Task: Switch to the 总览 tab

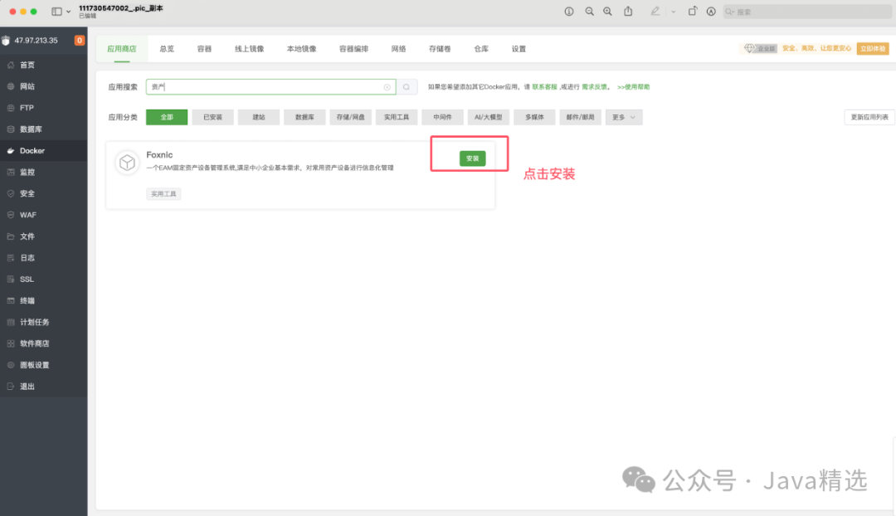Action: tap(167, 49)
